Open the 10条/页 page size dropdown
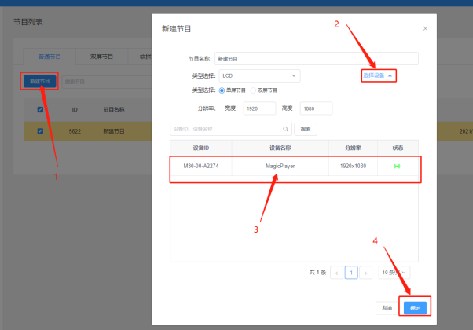The image size is (473, 330). pyautogui.click(x=394, y=273)
